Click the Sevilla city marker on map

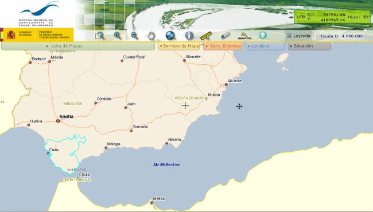[58, 121]
